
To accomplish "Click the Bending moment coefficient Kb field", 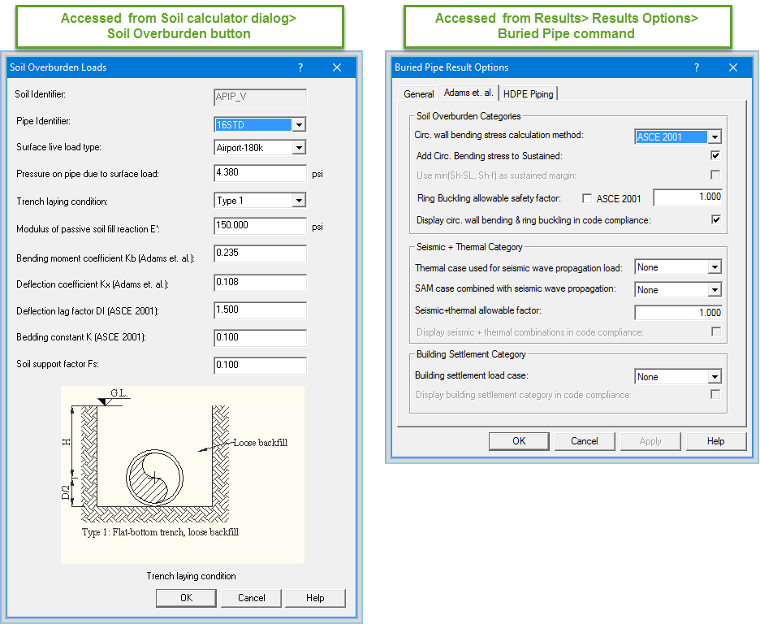I will tap(261, 253).
